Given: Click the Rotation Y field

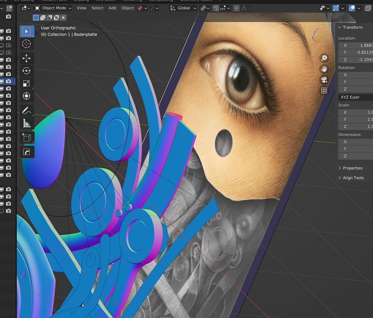Looking at the screenshot, I should tap(356, 82).
